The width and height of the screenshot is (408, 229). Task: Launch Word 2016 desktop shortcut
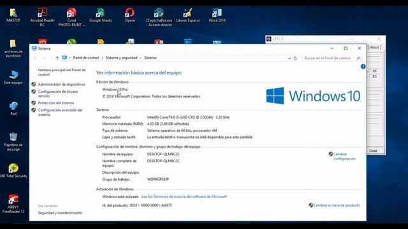pos(217,15)
